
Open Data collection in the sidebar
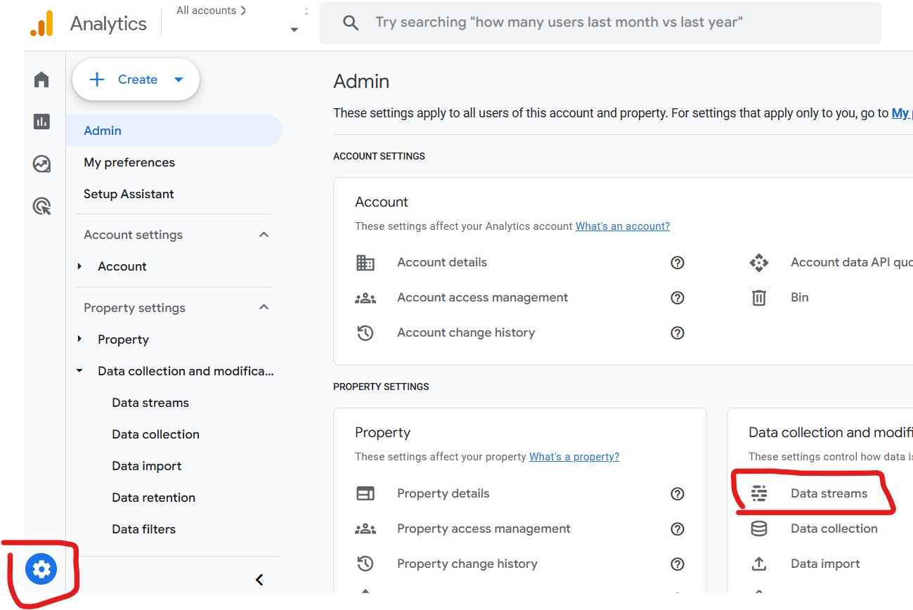[155, 434]
